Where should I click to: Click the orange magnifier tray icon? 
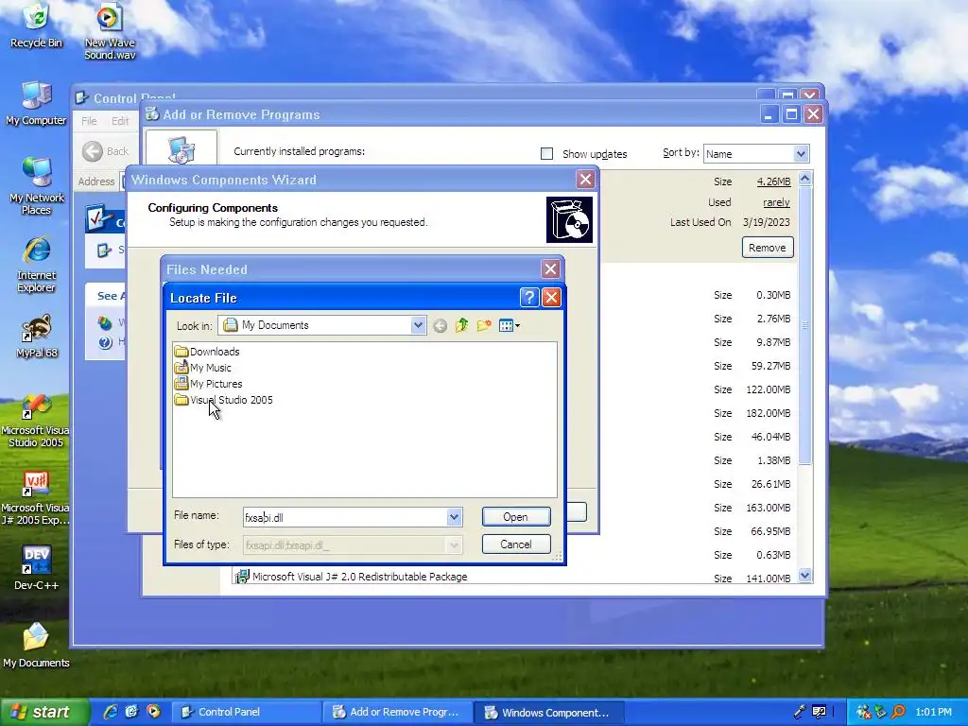(898, 712)
